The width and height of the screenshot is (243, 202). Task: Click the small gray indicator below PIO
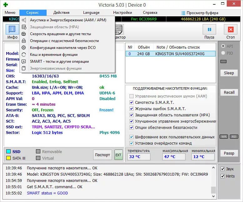(x=223, y=61)
